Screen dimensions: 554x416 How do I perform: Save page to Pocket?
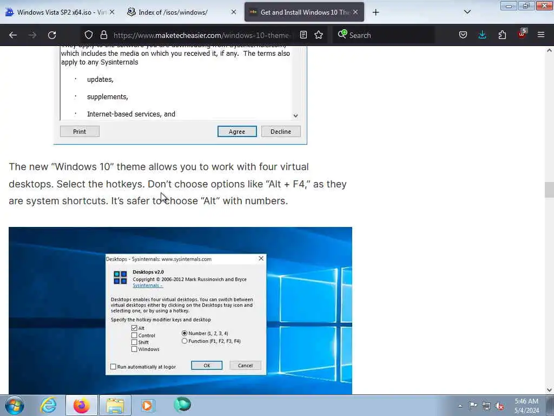(463, 35)
